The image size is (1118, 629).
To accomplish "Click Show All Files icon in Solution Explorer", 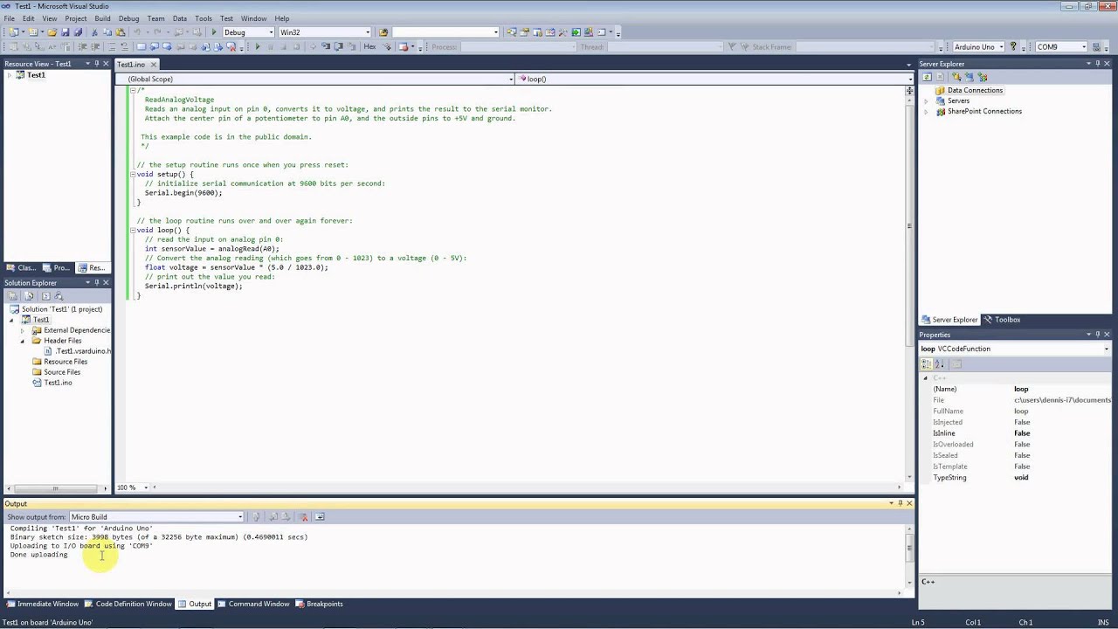I will pos(29,296).
